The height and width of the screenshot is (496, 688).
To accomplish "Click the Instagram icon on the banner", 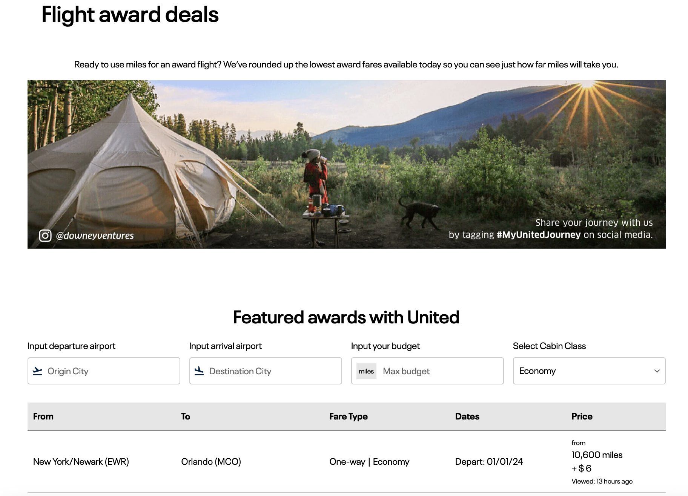I will pos(45,236).
